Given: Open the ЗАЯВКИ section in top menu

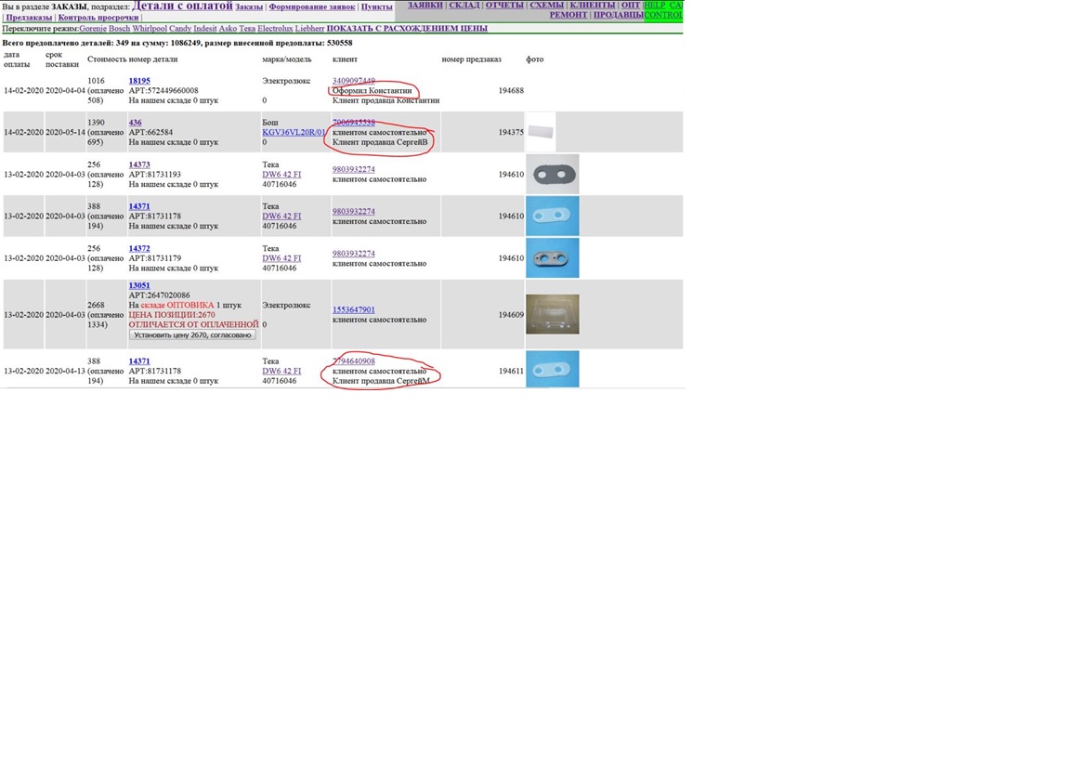Looking at the screenshot, I should point(425,6).
